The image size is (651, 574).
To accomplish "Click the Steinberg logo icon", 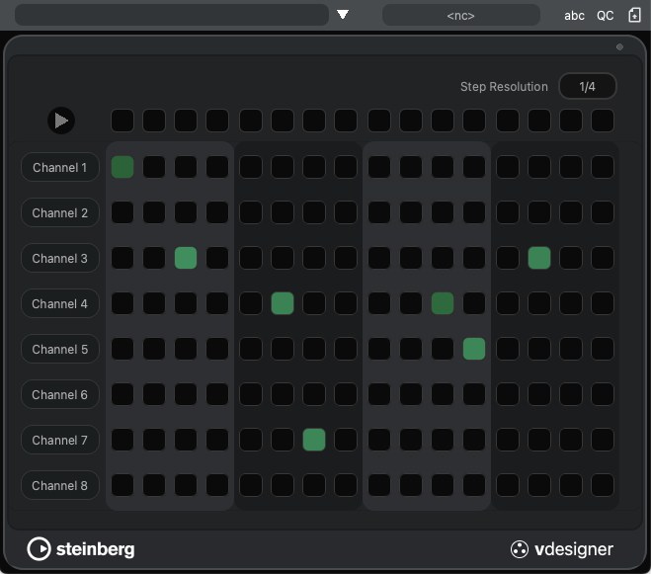I will point(39,548).
